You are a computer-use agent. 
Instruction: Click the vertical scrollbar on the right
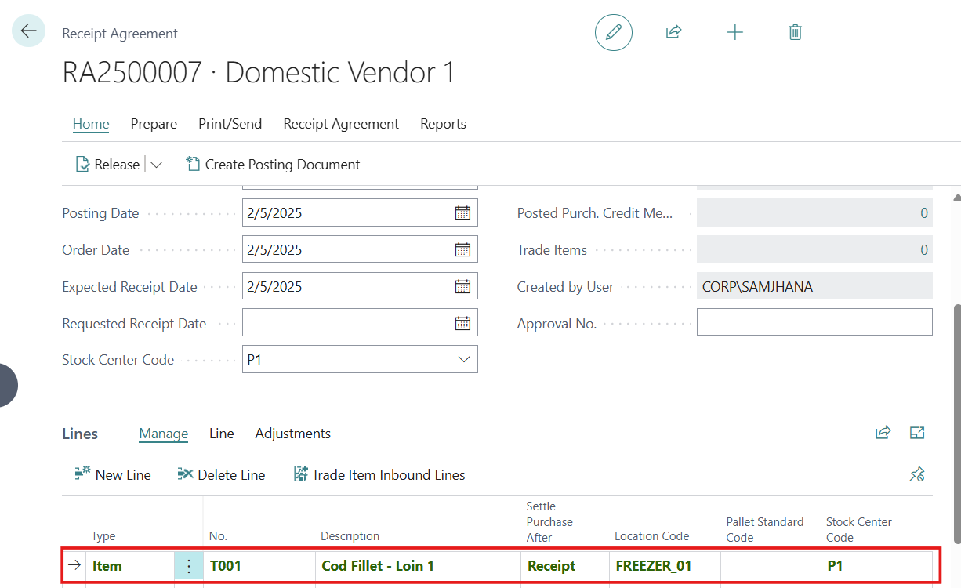(956, 423)
